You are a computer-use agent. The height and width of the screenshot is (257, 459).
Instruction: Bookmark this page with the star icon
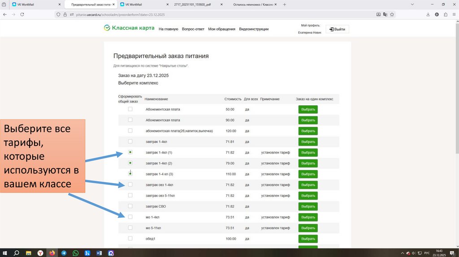click(392, 14)
